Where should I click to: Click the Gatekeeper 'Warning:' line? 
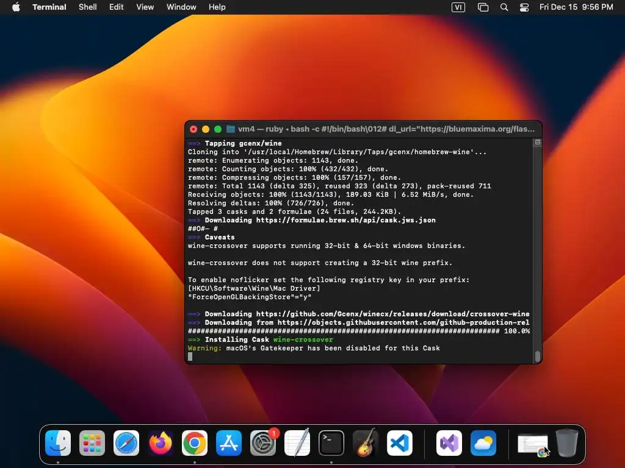[314, 348]
